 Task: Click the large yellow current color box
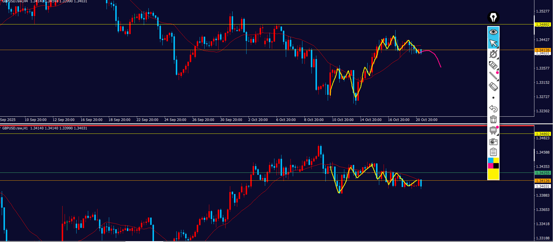click(493, 174)
